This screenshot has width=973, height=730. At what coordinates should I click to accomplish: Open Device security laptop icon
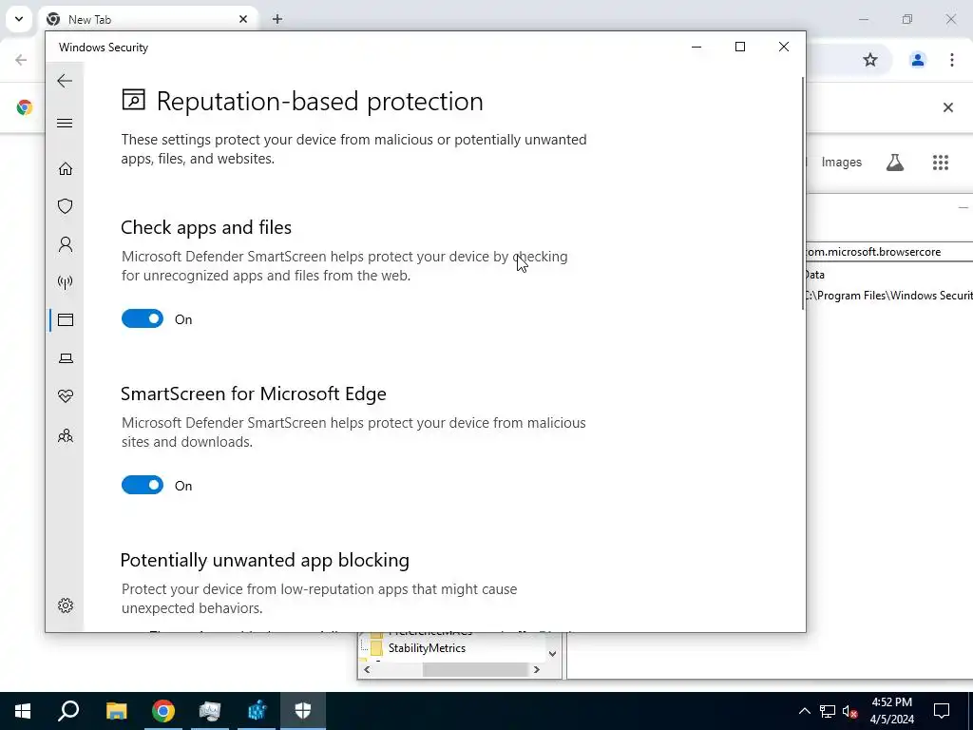66,358
